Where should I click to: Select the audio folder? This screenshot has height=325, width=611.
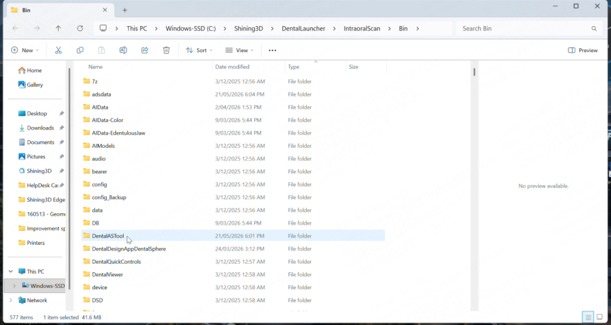tap(98, 158)
